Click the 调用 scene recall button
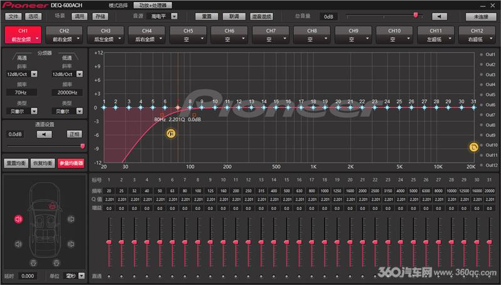The image size is (501, 285). 80,17
